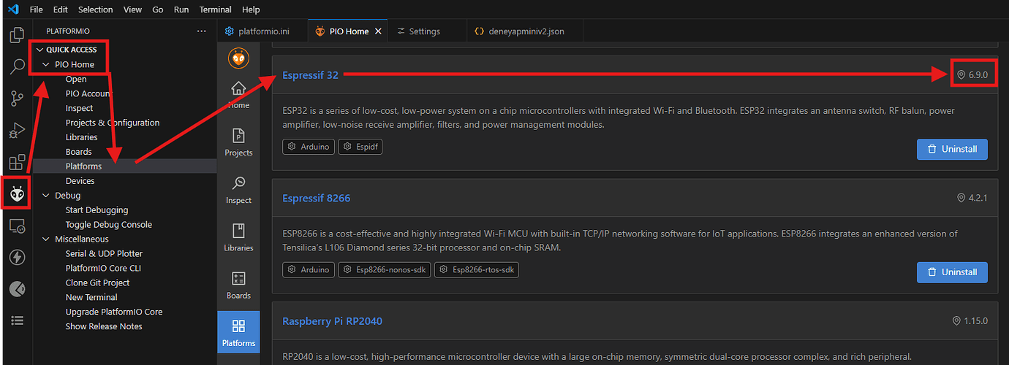Click the VS Code logo icon
Screen dimensions: 1009x365
12,9
